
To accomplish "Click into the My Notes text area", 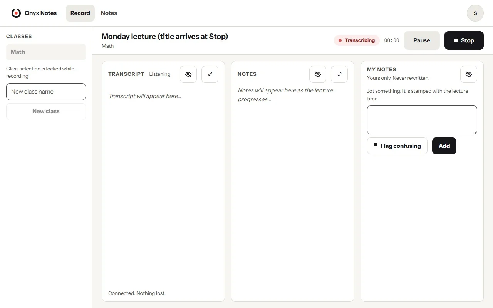I will [422, 120].
